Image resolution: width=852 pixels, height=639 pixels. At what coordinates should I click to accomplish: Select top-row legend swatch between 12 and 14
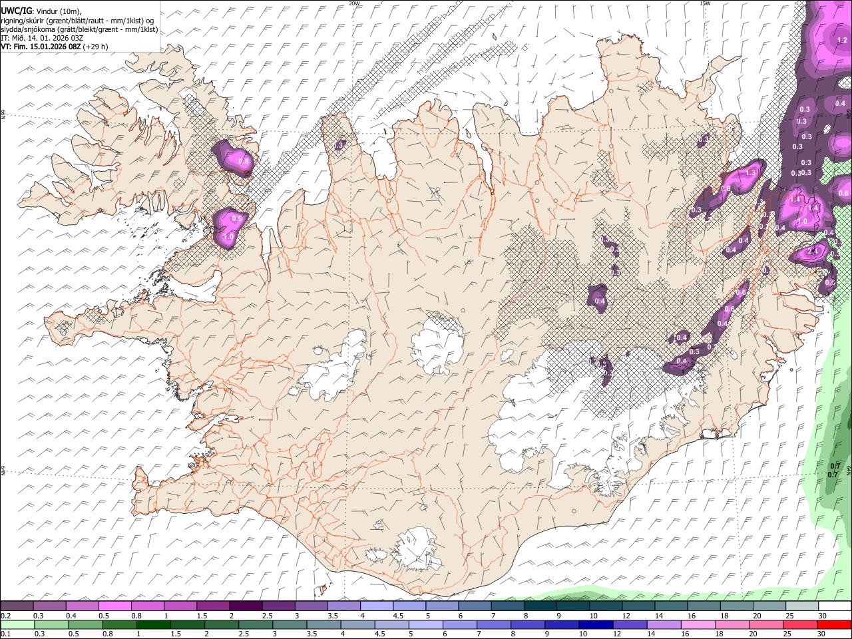(x=638, y=606)
